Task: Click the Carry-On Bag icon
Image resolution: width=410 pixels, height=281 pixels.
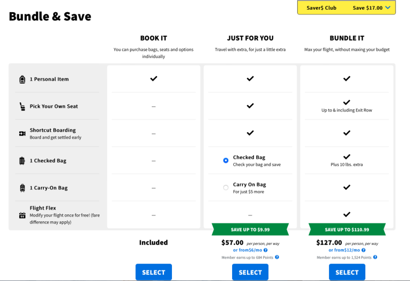Action: coord(22,188)
